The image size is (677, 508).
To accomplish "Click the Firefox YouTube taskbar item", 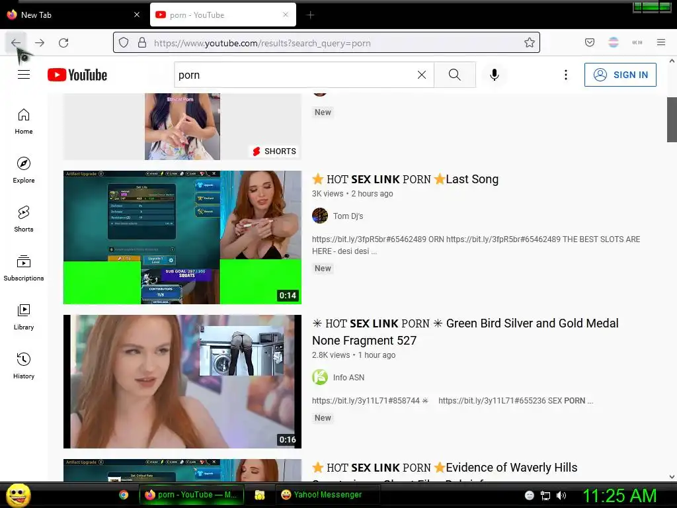I will coord(191,495).
